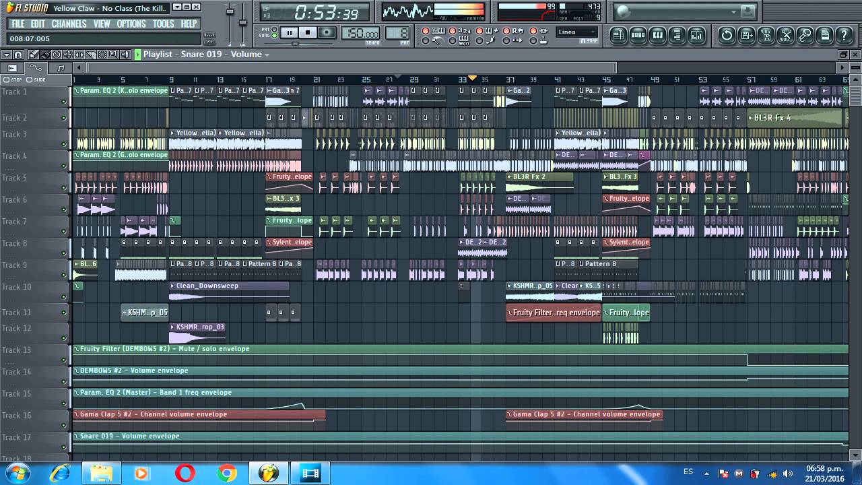Open the EDIT menu

[38, 24]
